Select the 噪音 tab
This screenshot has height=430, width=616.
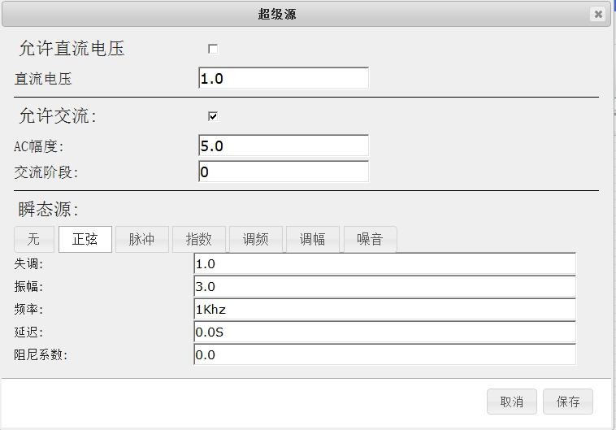point(370,239)
